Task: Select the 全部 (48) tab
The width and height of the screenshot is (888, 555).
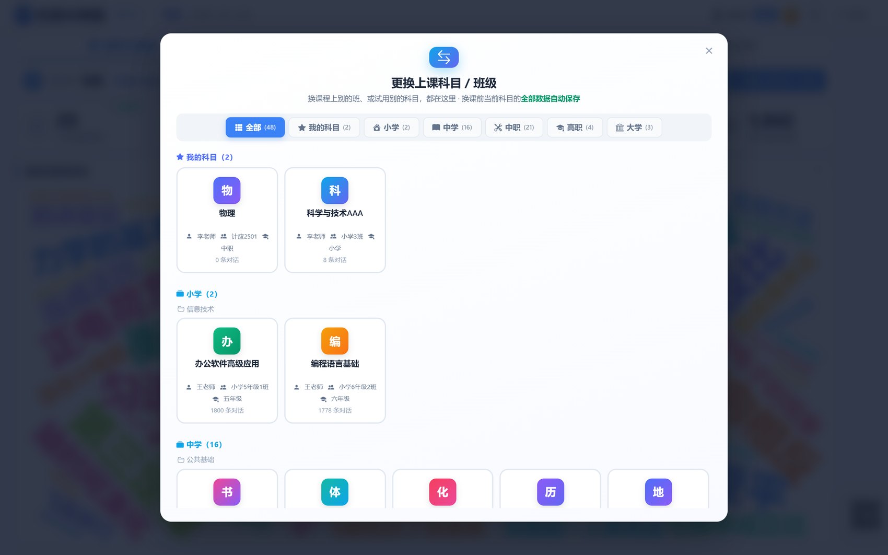Action: (x=255, y=128)
